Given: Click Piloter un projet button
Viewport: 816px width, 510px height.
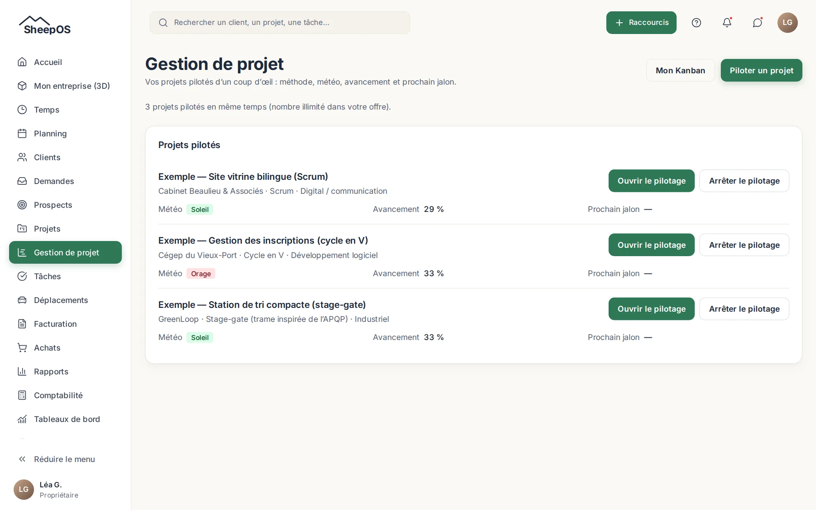Looking at the screenshot, I should pyautogui.click(x=761, y=70).
